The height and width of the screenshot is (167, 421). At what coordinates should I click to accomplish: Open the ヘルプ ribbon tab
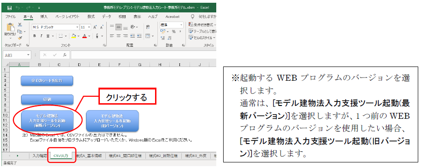tap(153, 17)
